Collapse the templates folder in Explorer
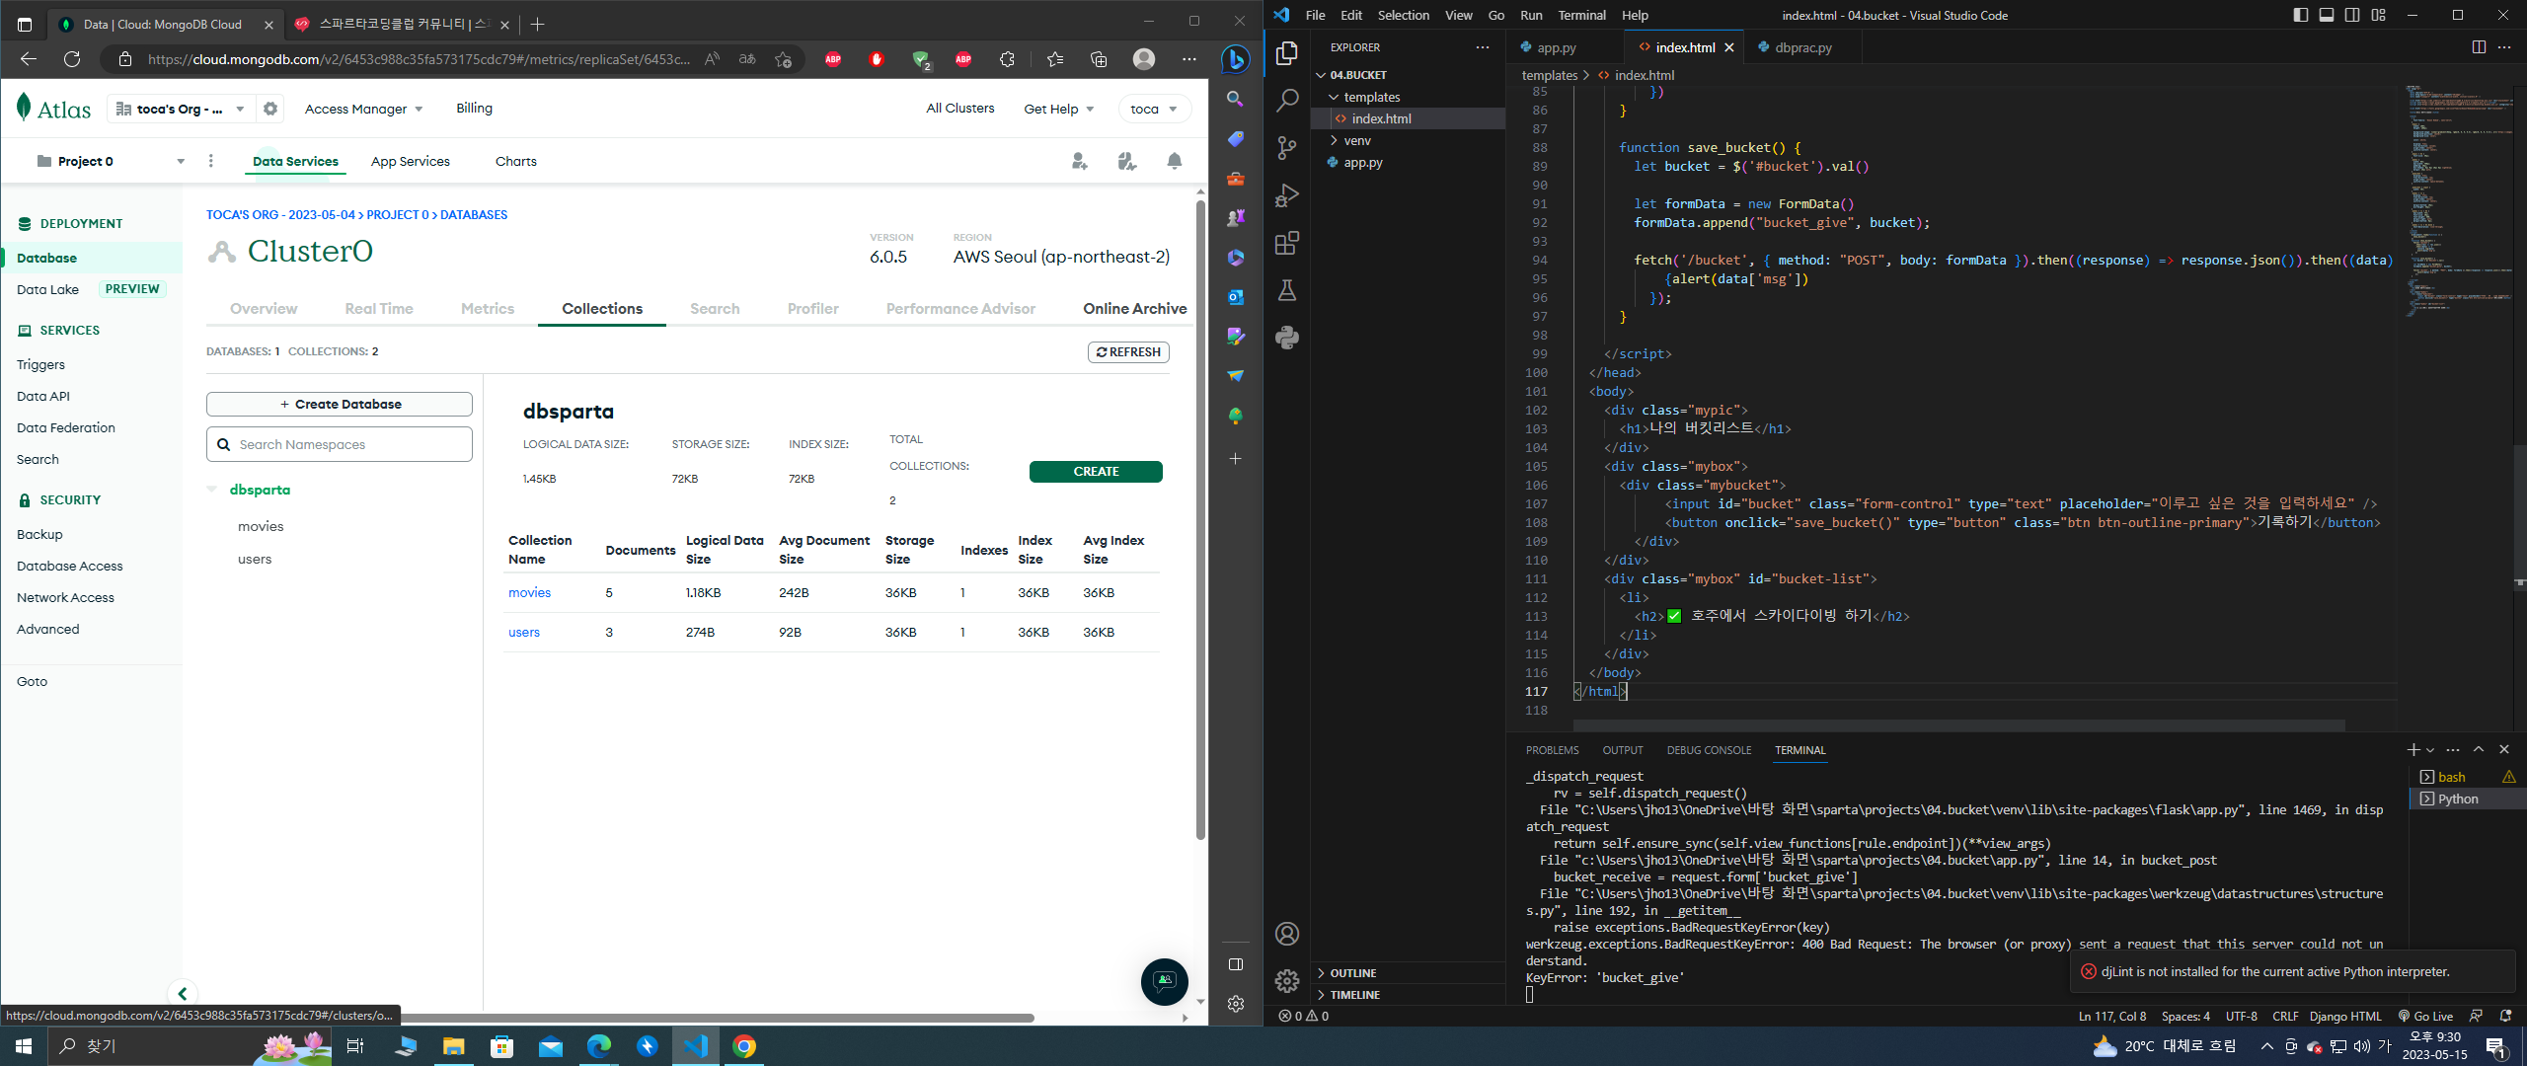 point(1334,97)
